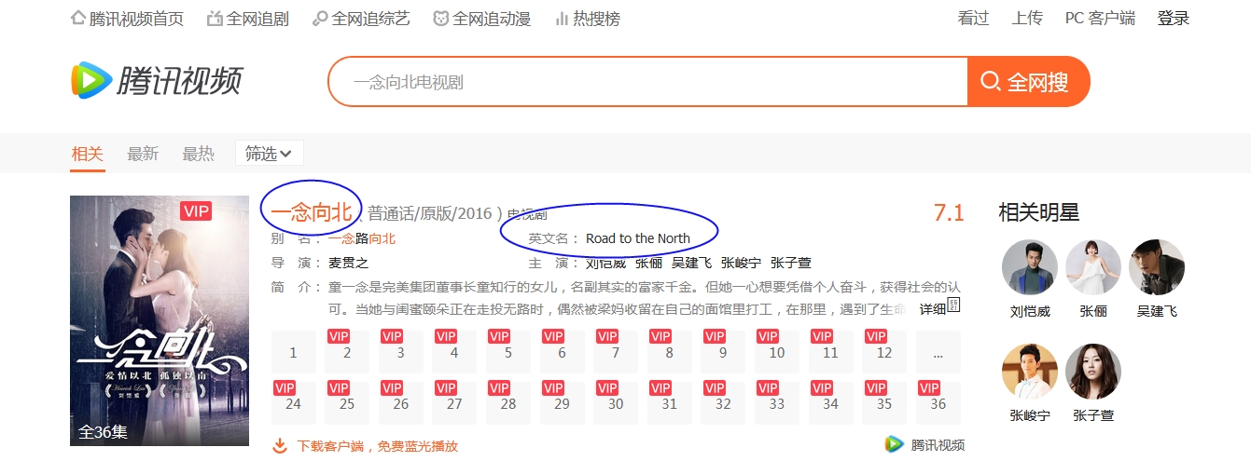Play VIP episode 35
This screenshot has height=461, width=1251.
(884, 403)
